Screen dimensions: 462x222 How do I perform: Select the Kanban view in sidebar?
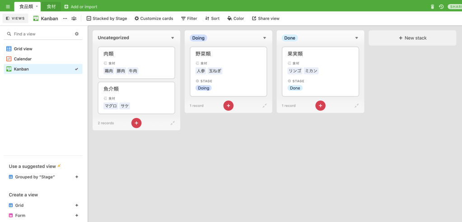pyautogui.click(x=21, y=69)
